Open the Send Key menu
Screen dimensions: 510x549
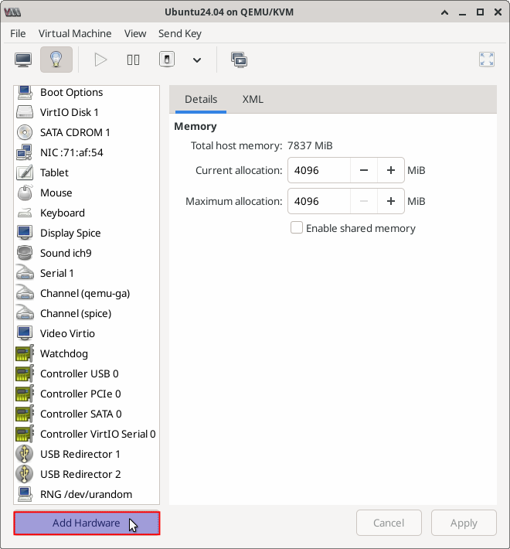[x=180, y=33]
